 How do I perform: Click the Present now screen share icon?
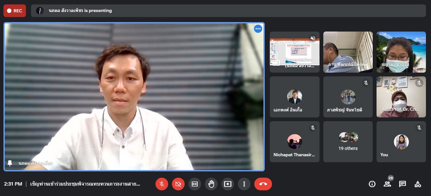(228, 184)
